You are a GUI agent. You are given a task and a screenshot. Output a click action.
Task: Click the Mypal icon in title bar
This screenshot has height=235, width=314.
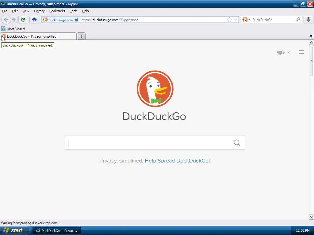click(3, 4)
